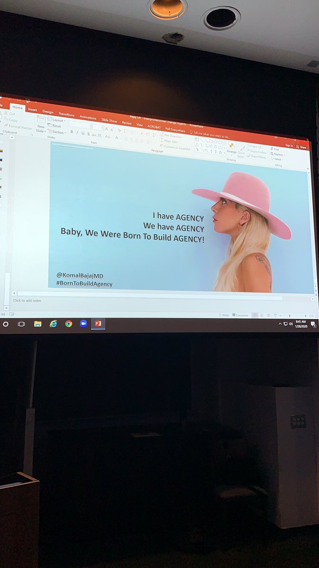Viewport: 319px width, 568px height.
Task: Click the Share button
Action: (302, 147)
